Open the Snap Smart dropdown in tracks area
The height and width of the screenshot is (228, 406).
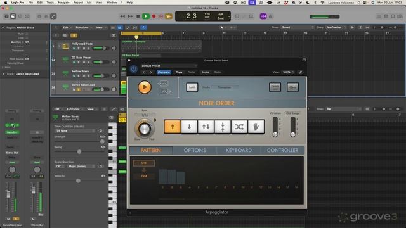click(298, 27)
